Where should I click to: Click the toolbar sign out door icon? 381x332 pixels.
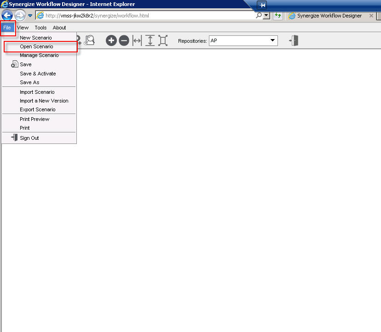(x=294, y=40)
